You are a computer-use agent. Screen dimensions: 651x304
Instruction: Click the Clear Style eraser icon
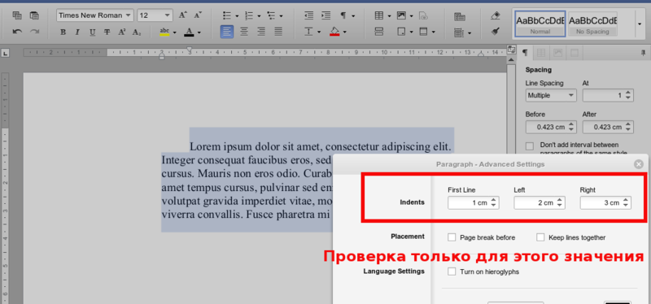[496, 15]
